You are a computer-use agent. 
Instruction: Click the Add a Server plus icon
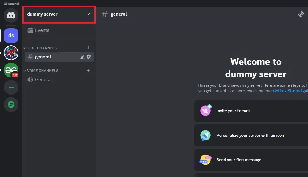click(x=11, y=87)
